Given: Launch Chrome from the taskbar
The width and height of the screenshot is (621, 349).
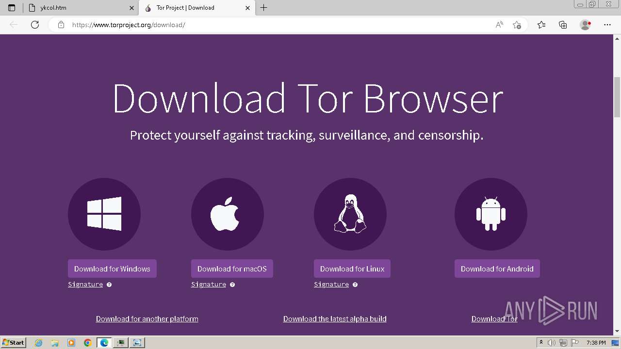Looking at the screenshot, I should (x=88, y=343).
